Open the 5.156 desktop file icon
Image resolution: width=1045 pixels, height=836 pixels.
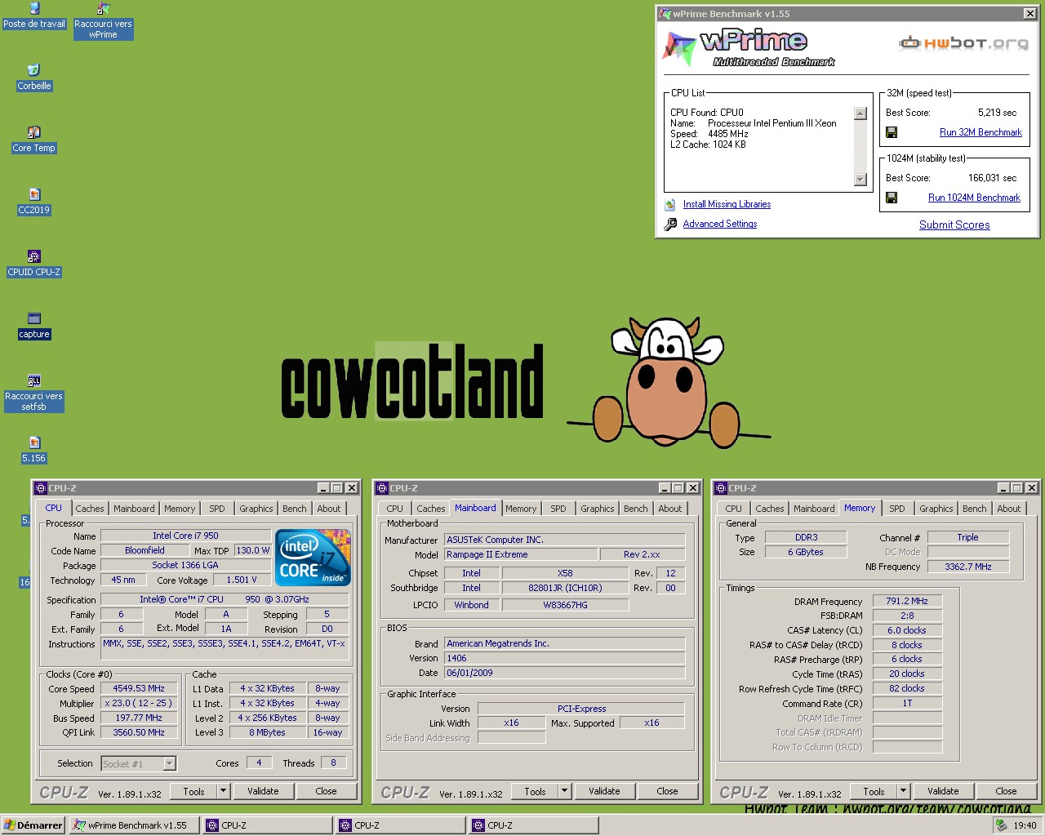34,442
